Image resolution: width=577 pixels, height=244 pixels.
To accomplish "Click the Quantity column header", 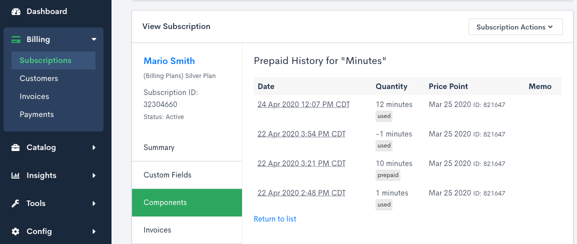I will click(x=391, y=86).
